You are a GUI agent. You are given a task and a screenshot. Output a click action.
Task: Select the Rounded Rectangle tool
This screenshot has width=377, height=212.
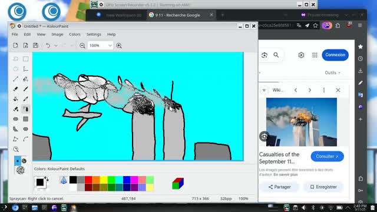(16, 119)
